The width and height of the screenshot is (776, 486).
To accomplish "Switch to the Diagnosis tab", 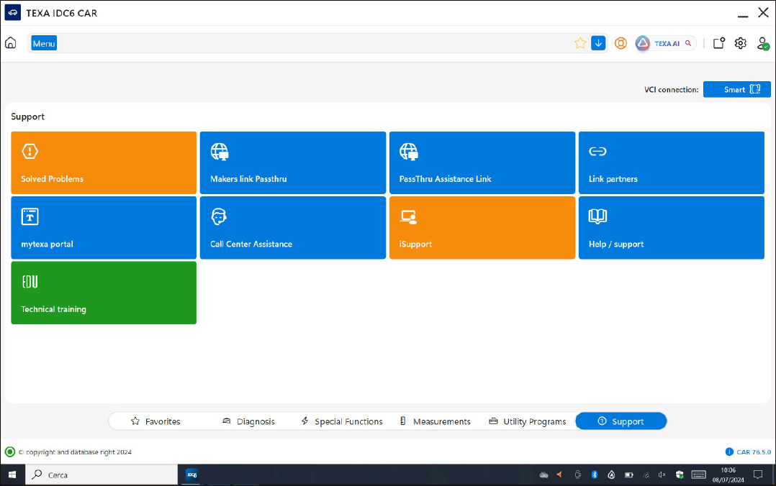I will 248,421.
